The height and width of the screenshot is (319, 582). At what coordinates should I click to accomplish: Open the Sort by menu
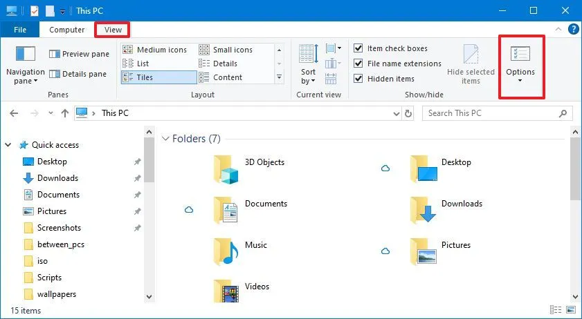click(x=309, y=64)
